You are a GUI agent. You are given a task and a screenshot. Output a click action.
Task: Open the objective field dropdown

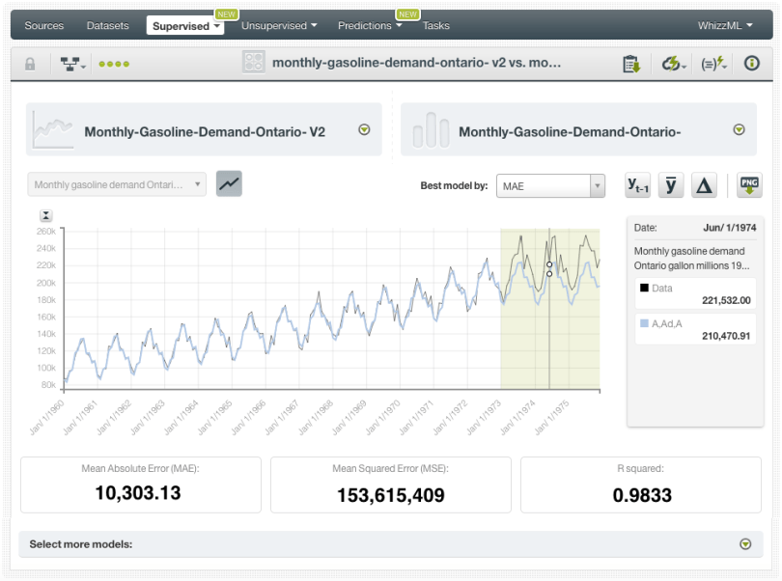click(x=116, y=184)
